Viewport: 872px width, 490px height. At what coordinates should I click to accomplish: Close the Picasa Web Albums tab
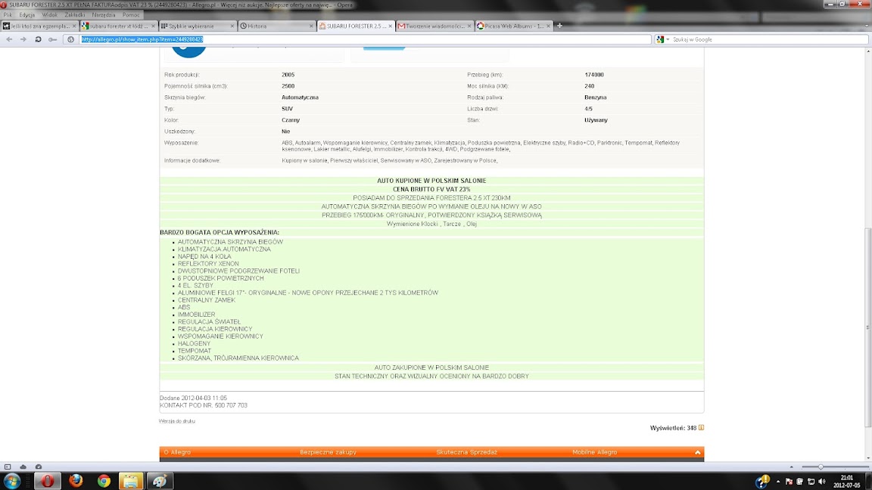point(548,26)
